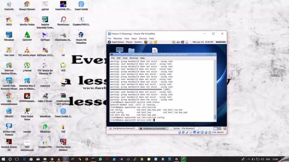289x162 pixels.
Task: Select the Computer icon on Fedora desktop
Action: [120, 50]
